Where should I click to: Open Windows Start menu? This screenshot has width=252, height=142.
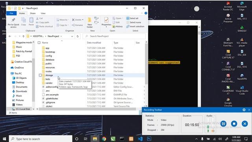point(4,139)
